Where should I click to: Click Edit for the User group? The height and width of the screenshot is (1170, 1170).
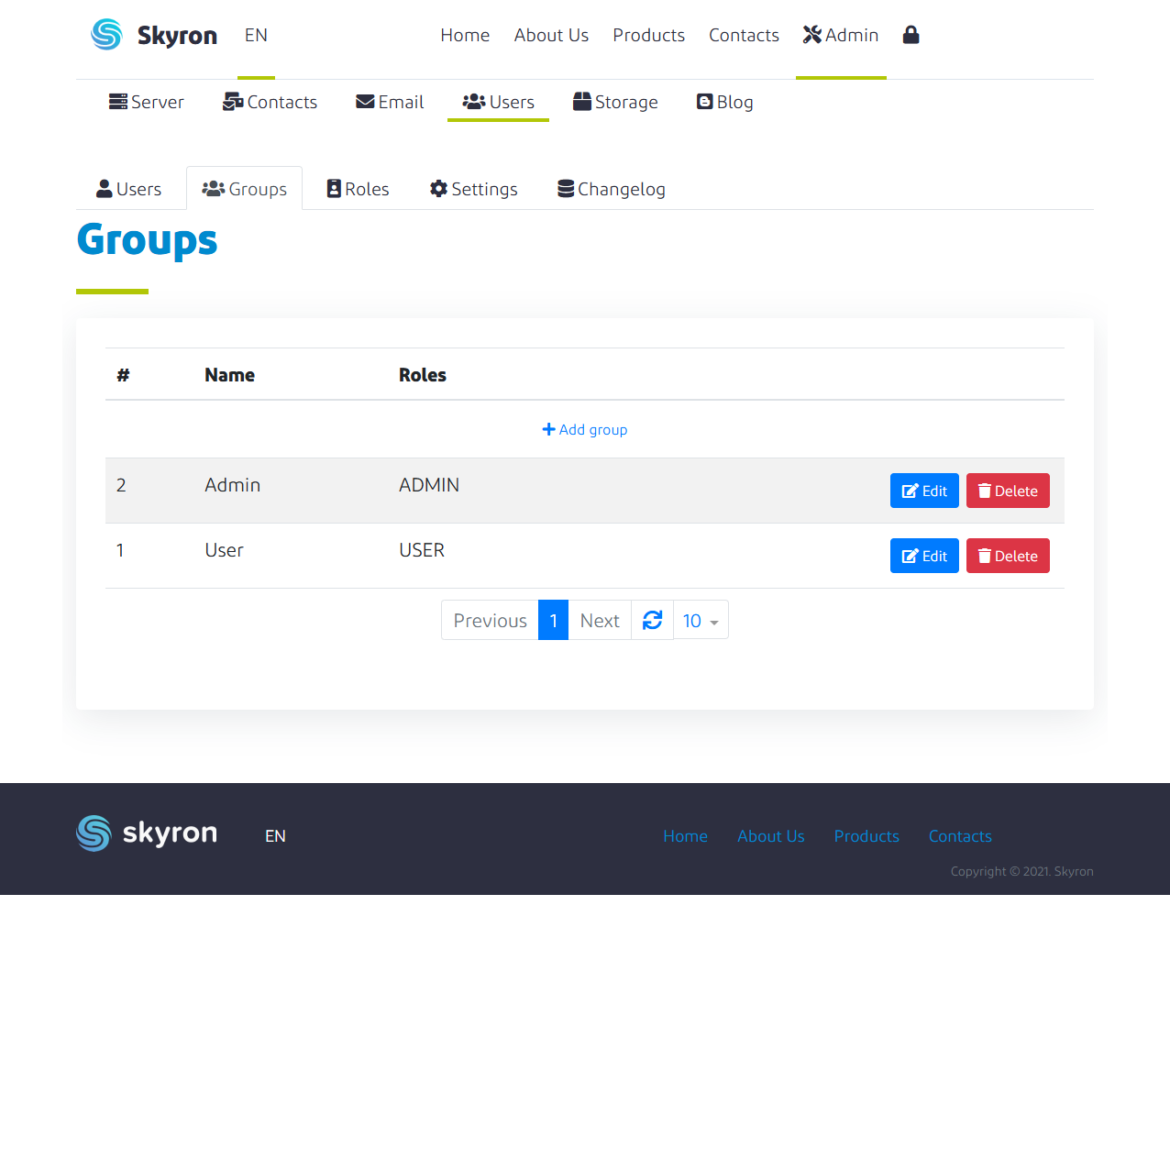(924, 556)
